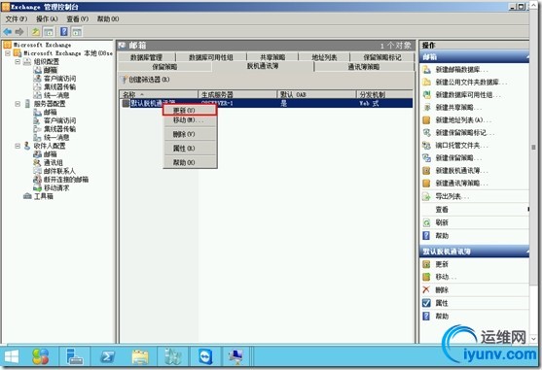Click the 新建数据库可用性组 action icon
The width and height of the screenshot is (542, 370).
427,95
